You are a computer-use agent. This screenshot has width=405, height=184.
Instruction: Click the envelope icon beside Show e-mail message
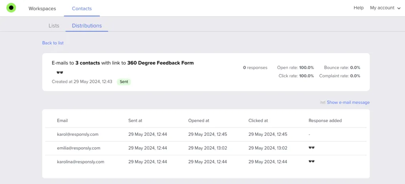[x=323, y=103]
